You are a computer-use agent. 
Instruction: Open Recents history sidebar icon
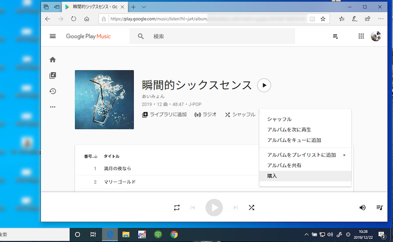53,91
